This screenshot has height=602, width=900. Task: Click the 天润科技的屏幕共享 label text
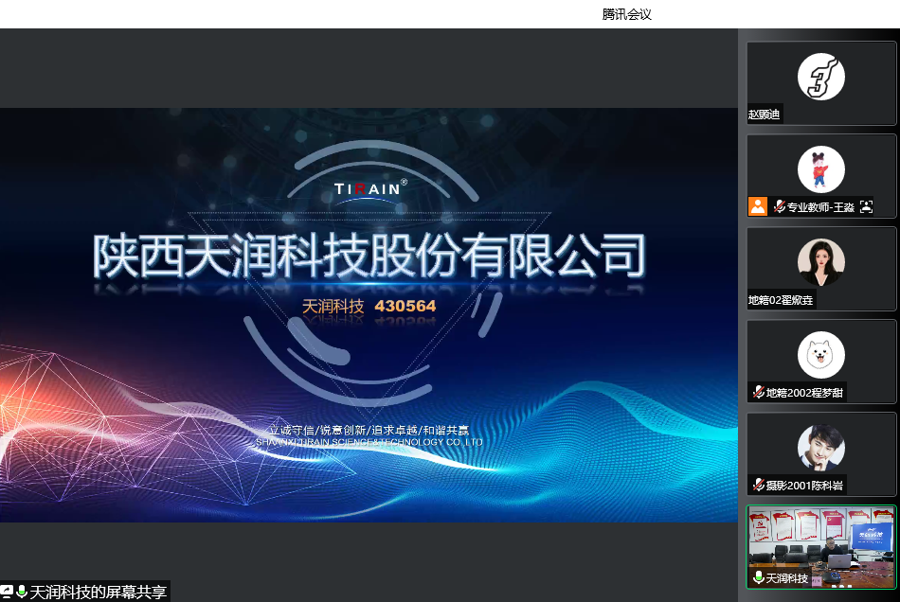point(98,593)
